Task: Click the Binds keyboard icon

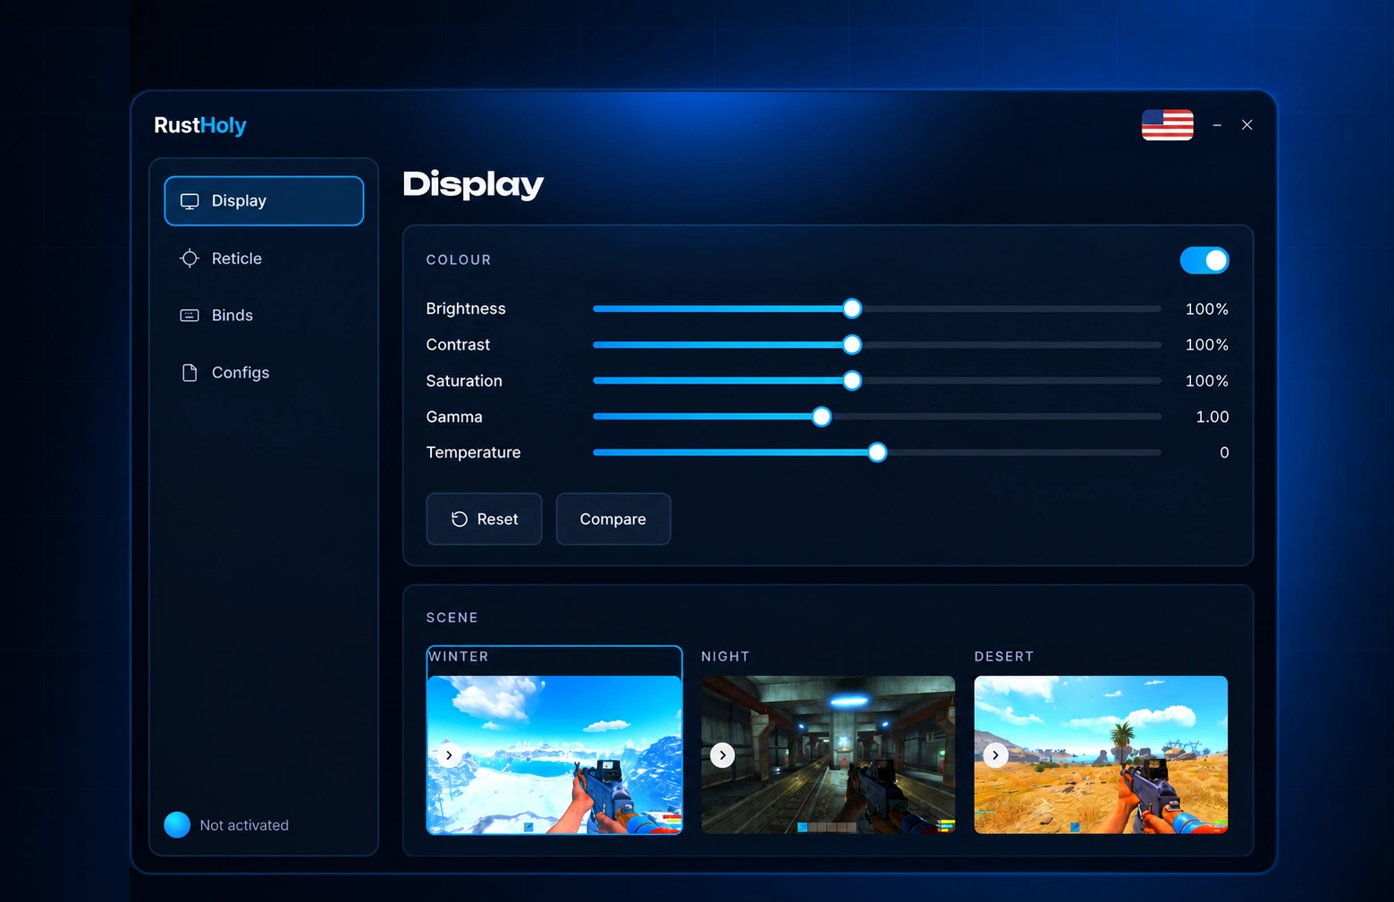Action: (x=190, y=316)
